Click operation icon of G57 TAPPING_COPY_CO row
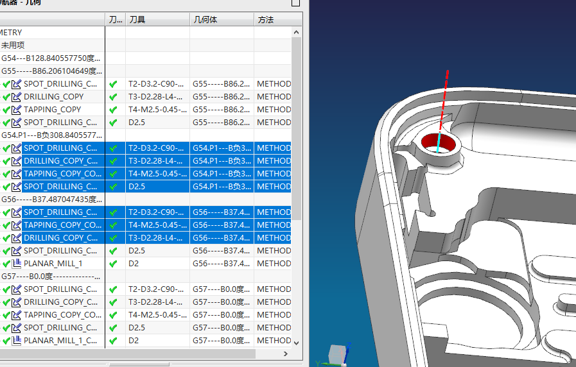Image resolution: width=576 pixels, height=367 pixels. click(16, 315)
